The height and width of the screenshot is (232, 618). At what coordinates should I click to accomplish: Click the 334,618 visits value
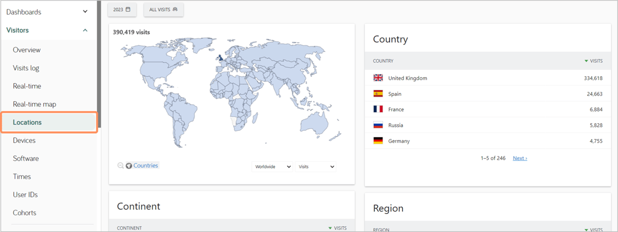coord(593,78)
